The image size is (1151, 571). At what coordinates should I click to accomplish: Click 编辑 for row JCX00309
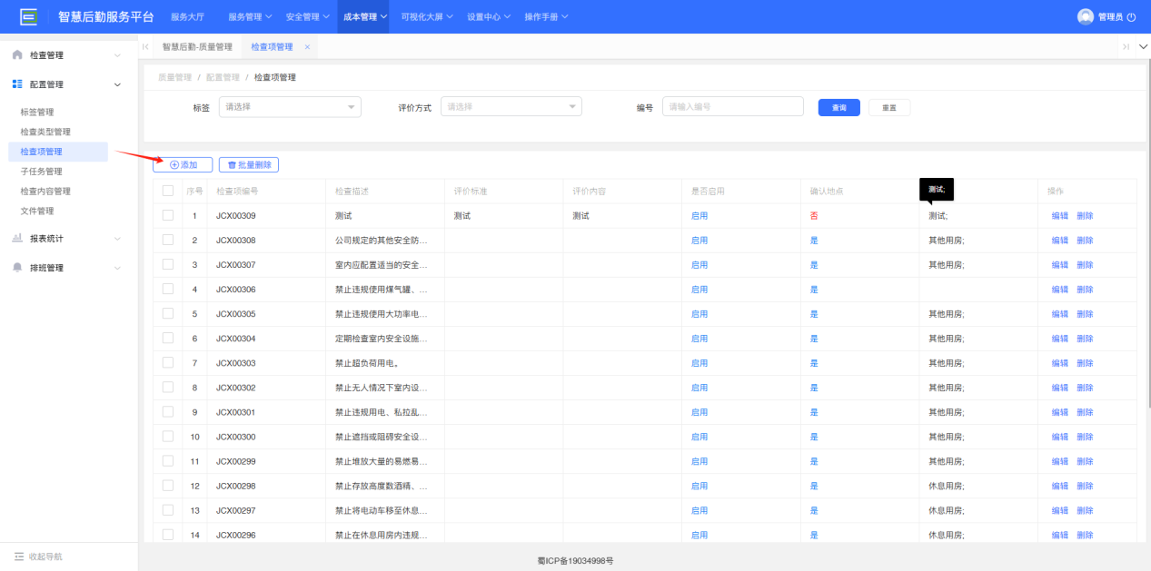point(1060,216)
